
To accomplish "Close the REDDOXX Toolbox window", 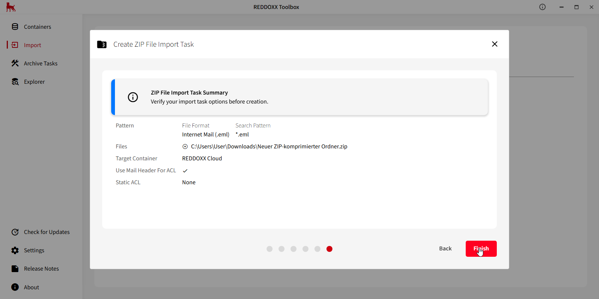I will point(592,7).
